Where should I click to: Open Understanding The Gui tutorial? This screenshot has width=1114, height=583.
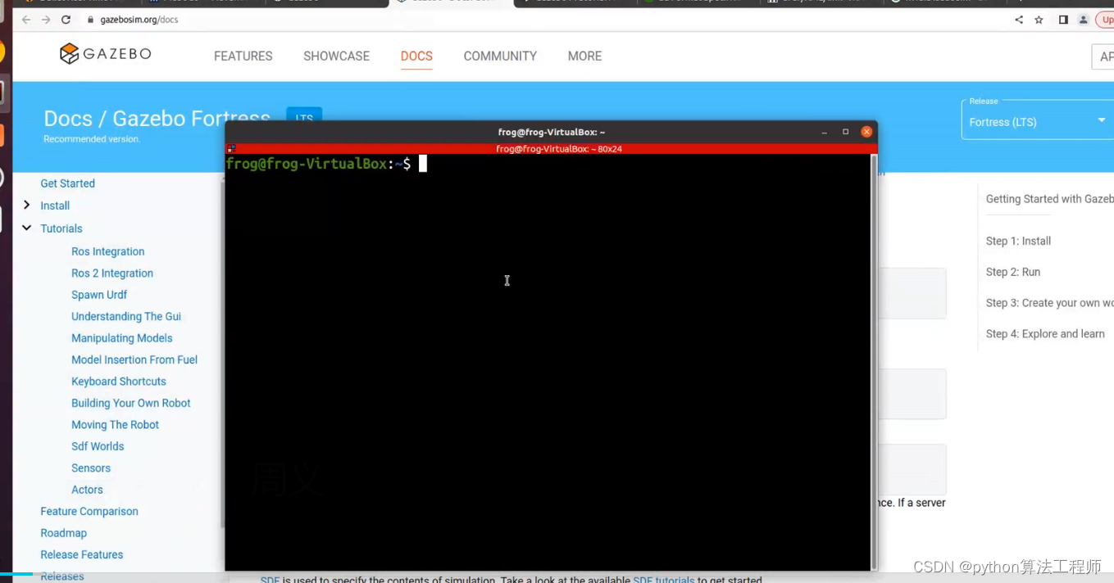click(126, 316)
